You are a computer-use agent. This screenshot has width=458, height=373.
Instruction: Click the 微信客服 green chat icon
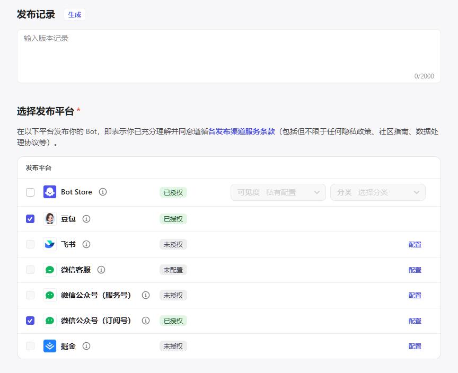50,270
